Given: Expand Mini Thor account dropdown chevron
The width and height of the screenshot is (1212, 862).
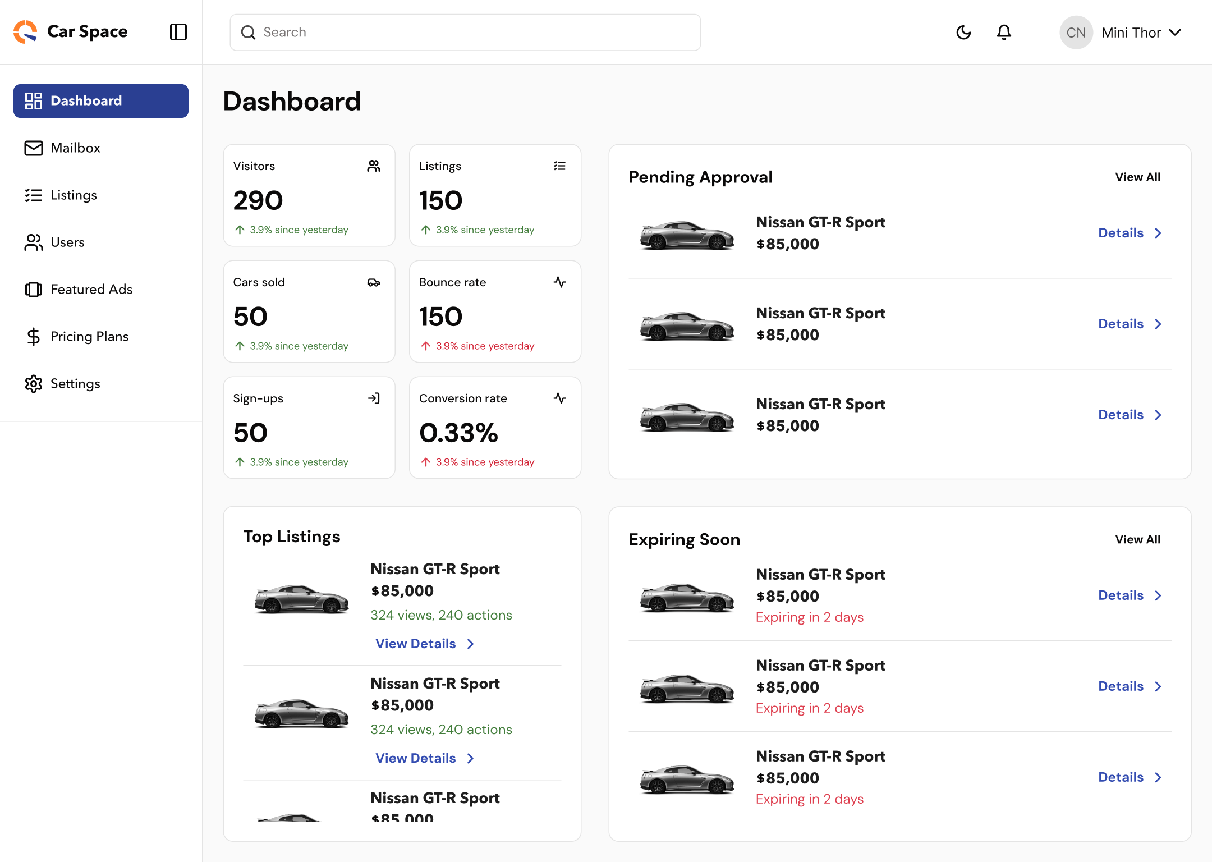Looking at the screenshot, I should tap(1175, 33).
